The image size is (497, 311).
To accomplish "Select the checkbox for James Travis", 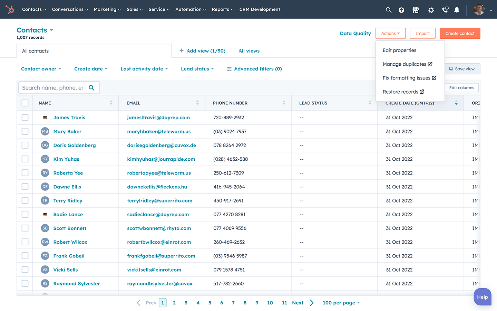I will point(25,117).
